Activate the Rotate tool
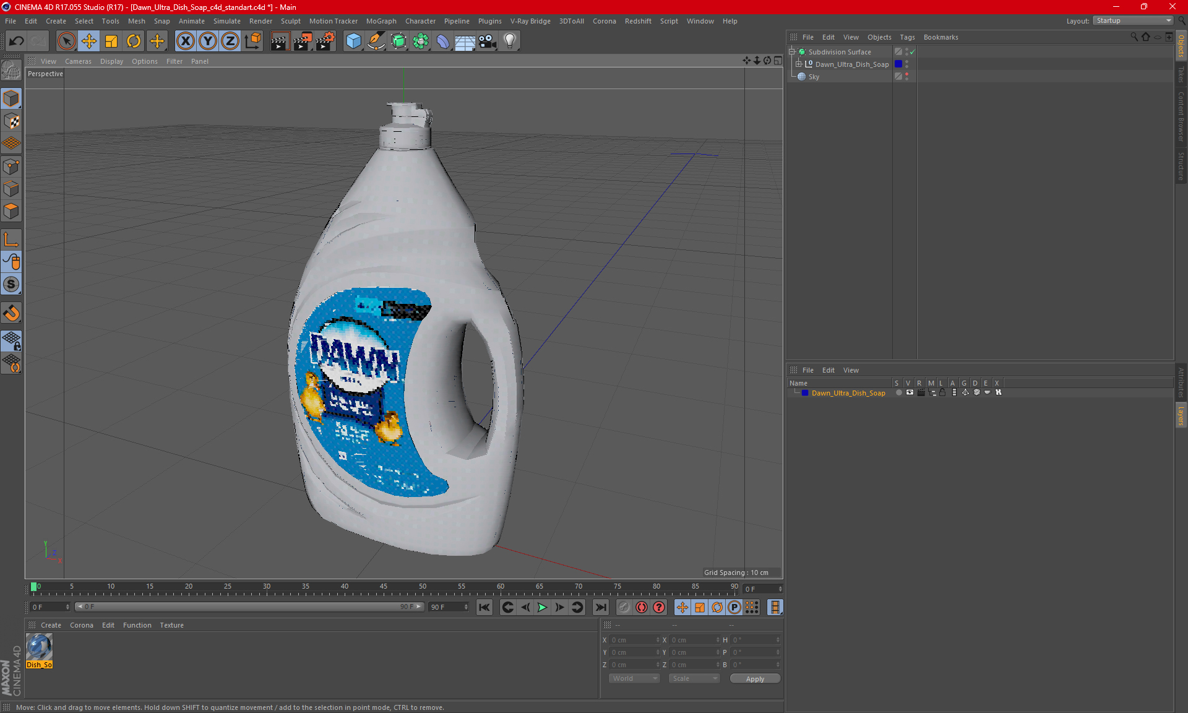 pos(134,41)
